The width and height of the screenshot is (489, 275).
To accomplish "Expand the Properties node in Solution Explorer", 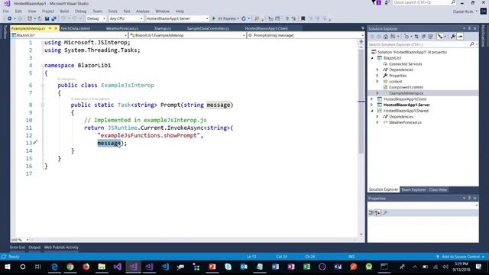I will pos(377,76).
